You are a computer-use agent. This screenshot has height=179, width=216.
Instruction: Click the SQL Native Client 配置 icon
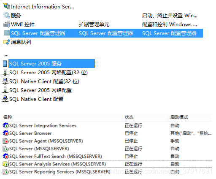point(5,99)
